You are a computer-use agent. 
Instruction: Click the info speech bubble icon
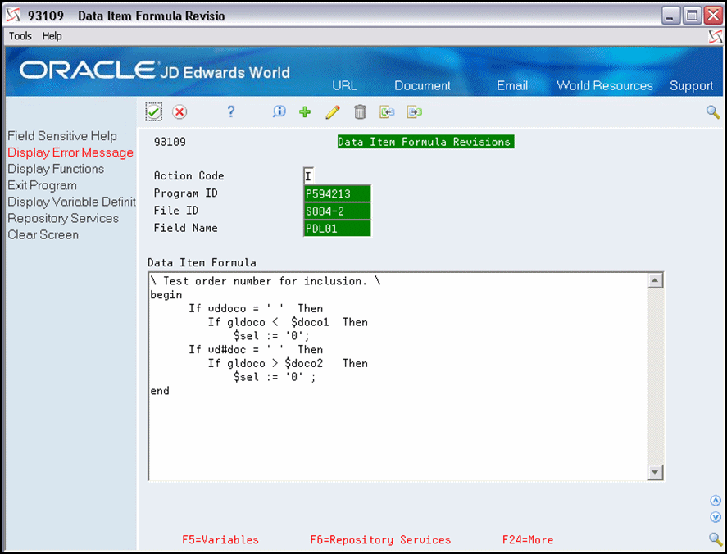pos(279,111)
